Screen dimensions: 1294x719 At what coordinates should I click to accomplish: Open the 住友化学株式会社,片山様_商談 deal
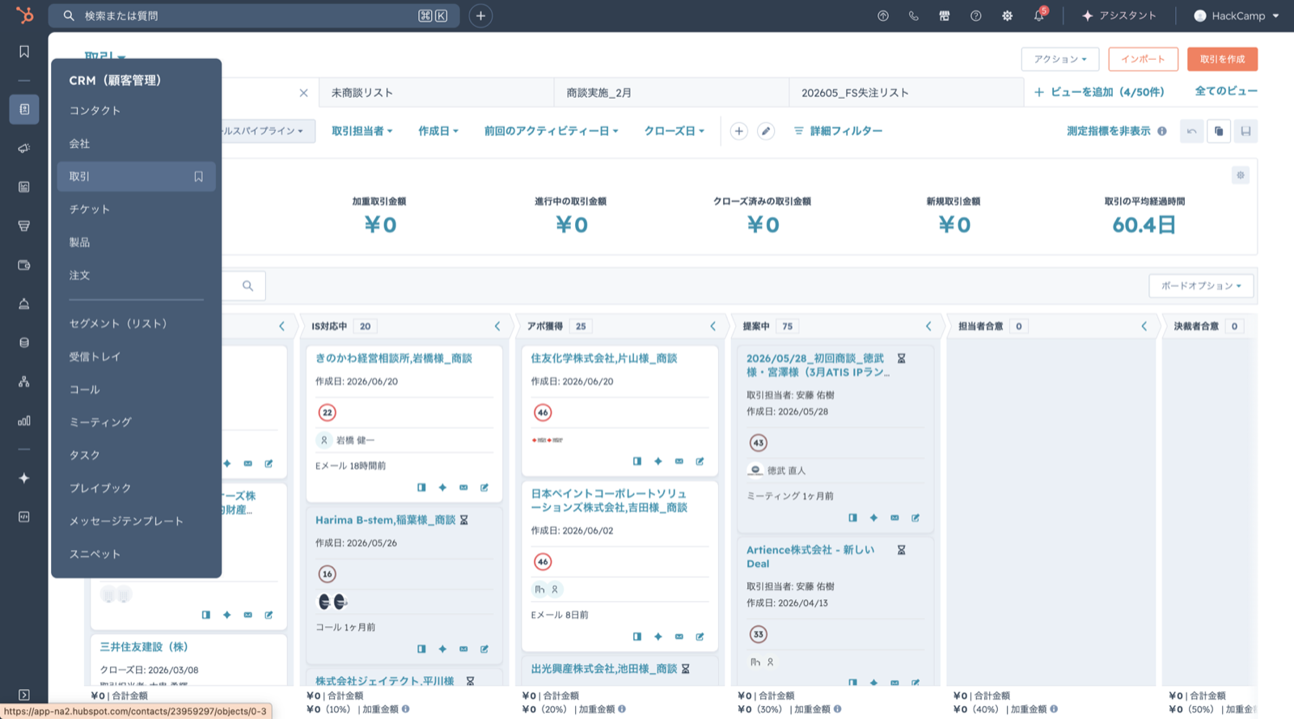coord(604,358)
